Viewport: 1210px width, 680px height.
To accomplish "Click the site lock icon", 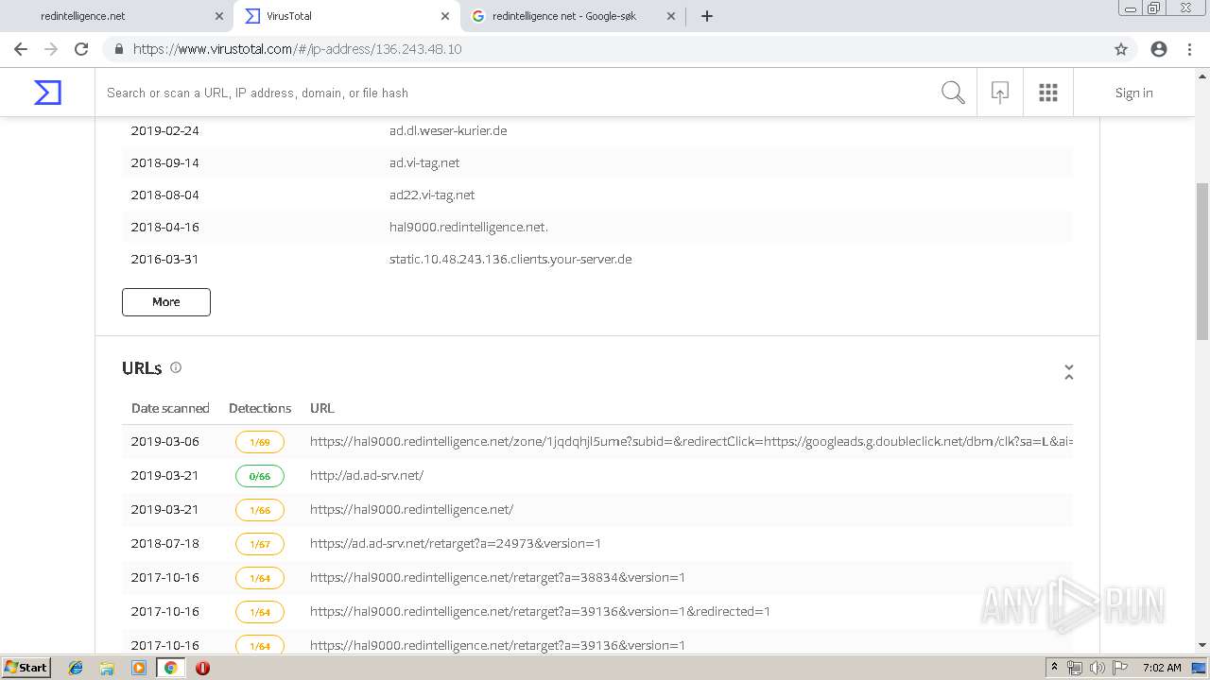I will pyautogui.click(x=118, y=49).
